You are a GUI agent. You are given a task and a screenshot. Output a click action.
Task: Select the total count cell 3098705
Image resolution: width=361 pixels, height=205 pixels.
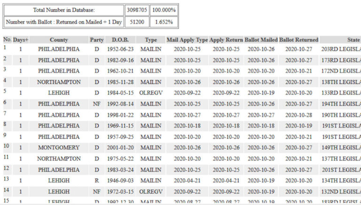(x=137, y=10)
